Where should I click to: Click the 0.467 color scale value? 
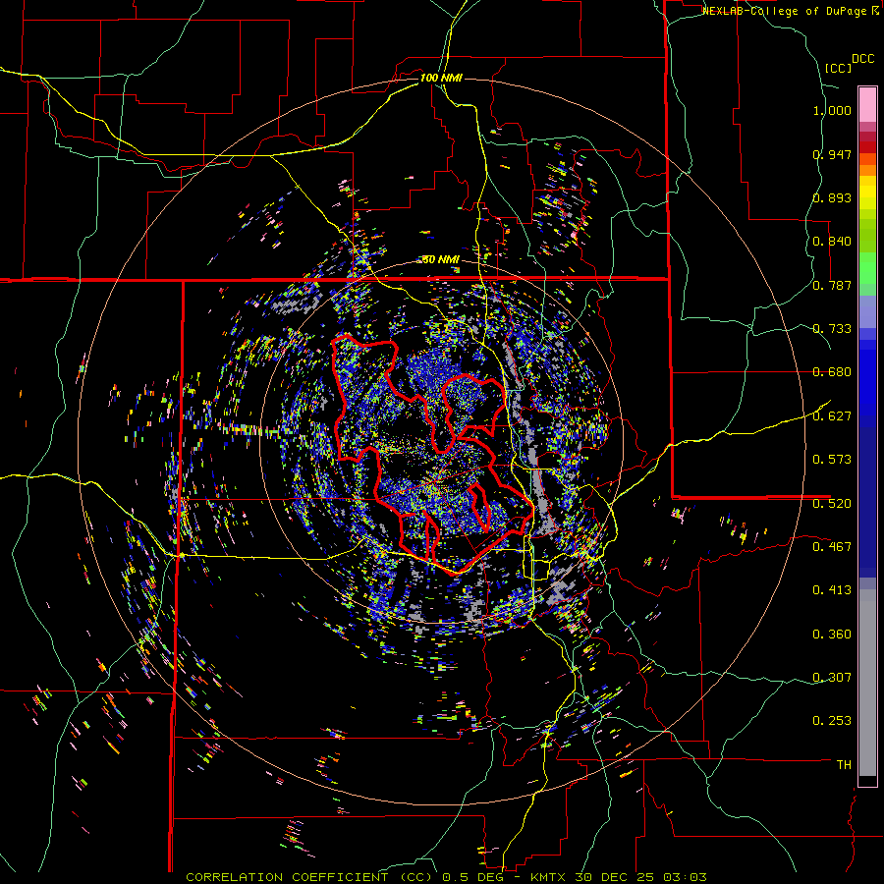832,546
